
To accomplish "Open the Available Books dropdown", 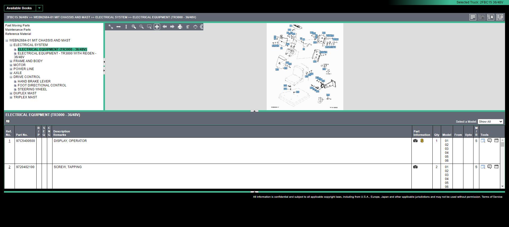I will (x=39, y=8).
